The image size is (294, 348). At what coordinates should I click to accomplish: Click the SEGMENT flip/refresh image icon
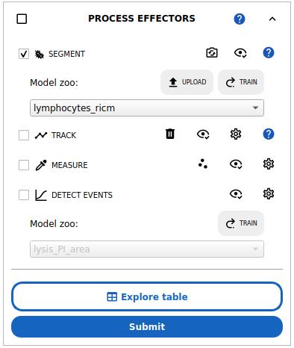coord(212,53)
